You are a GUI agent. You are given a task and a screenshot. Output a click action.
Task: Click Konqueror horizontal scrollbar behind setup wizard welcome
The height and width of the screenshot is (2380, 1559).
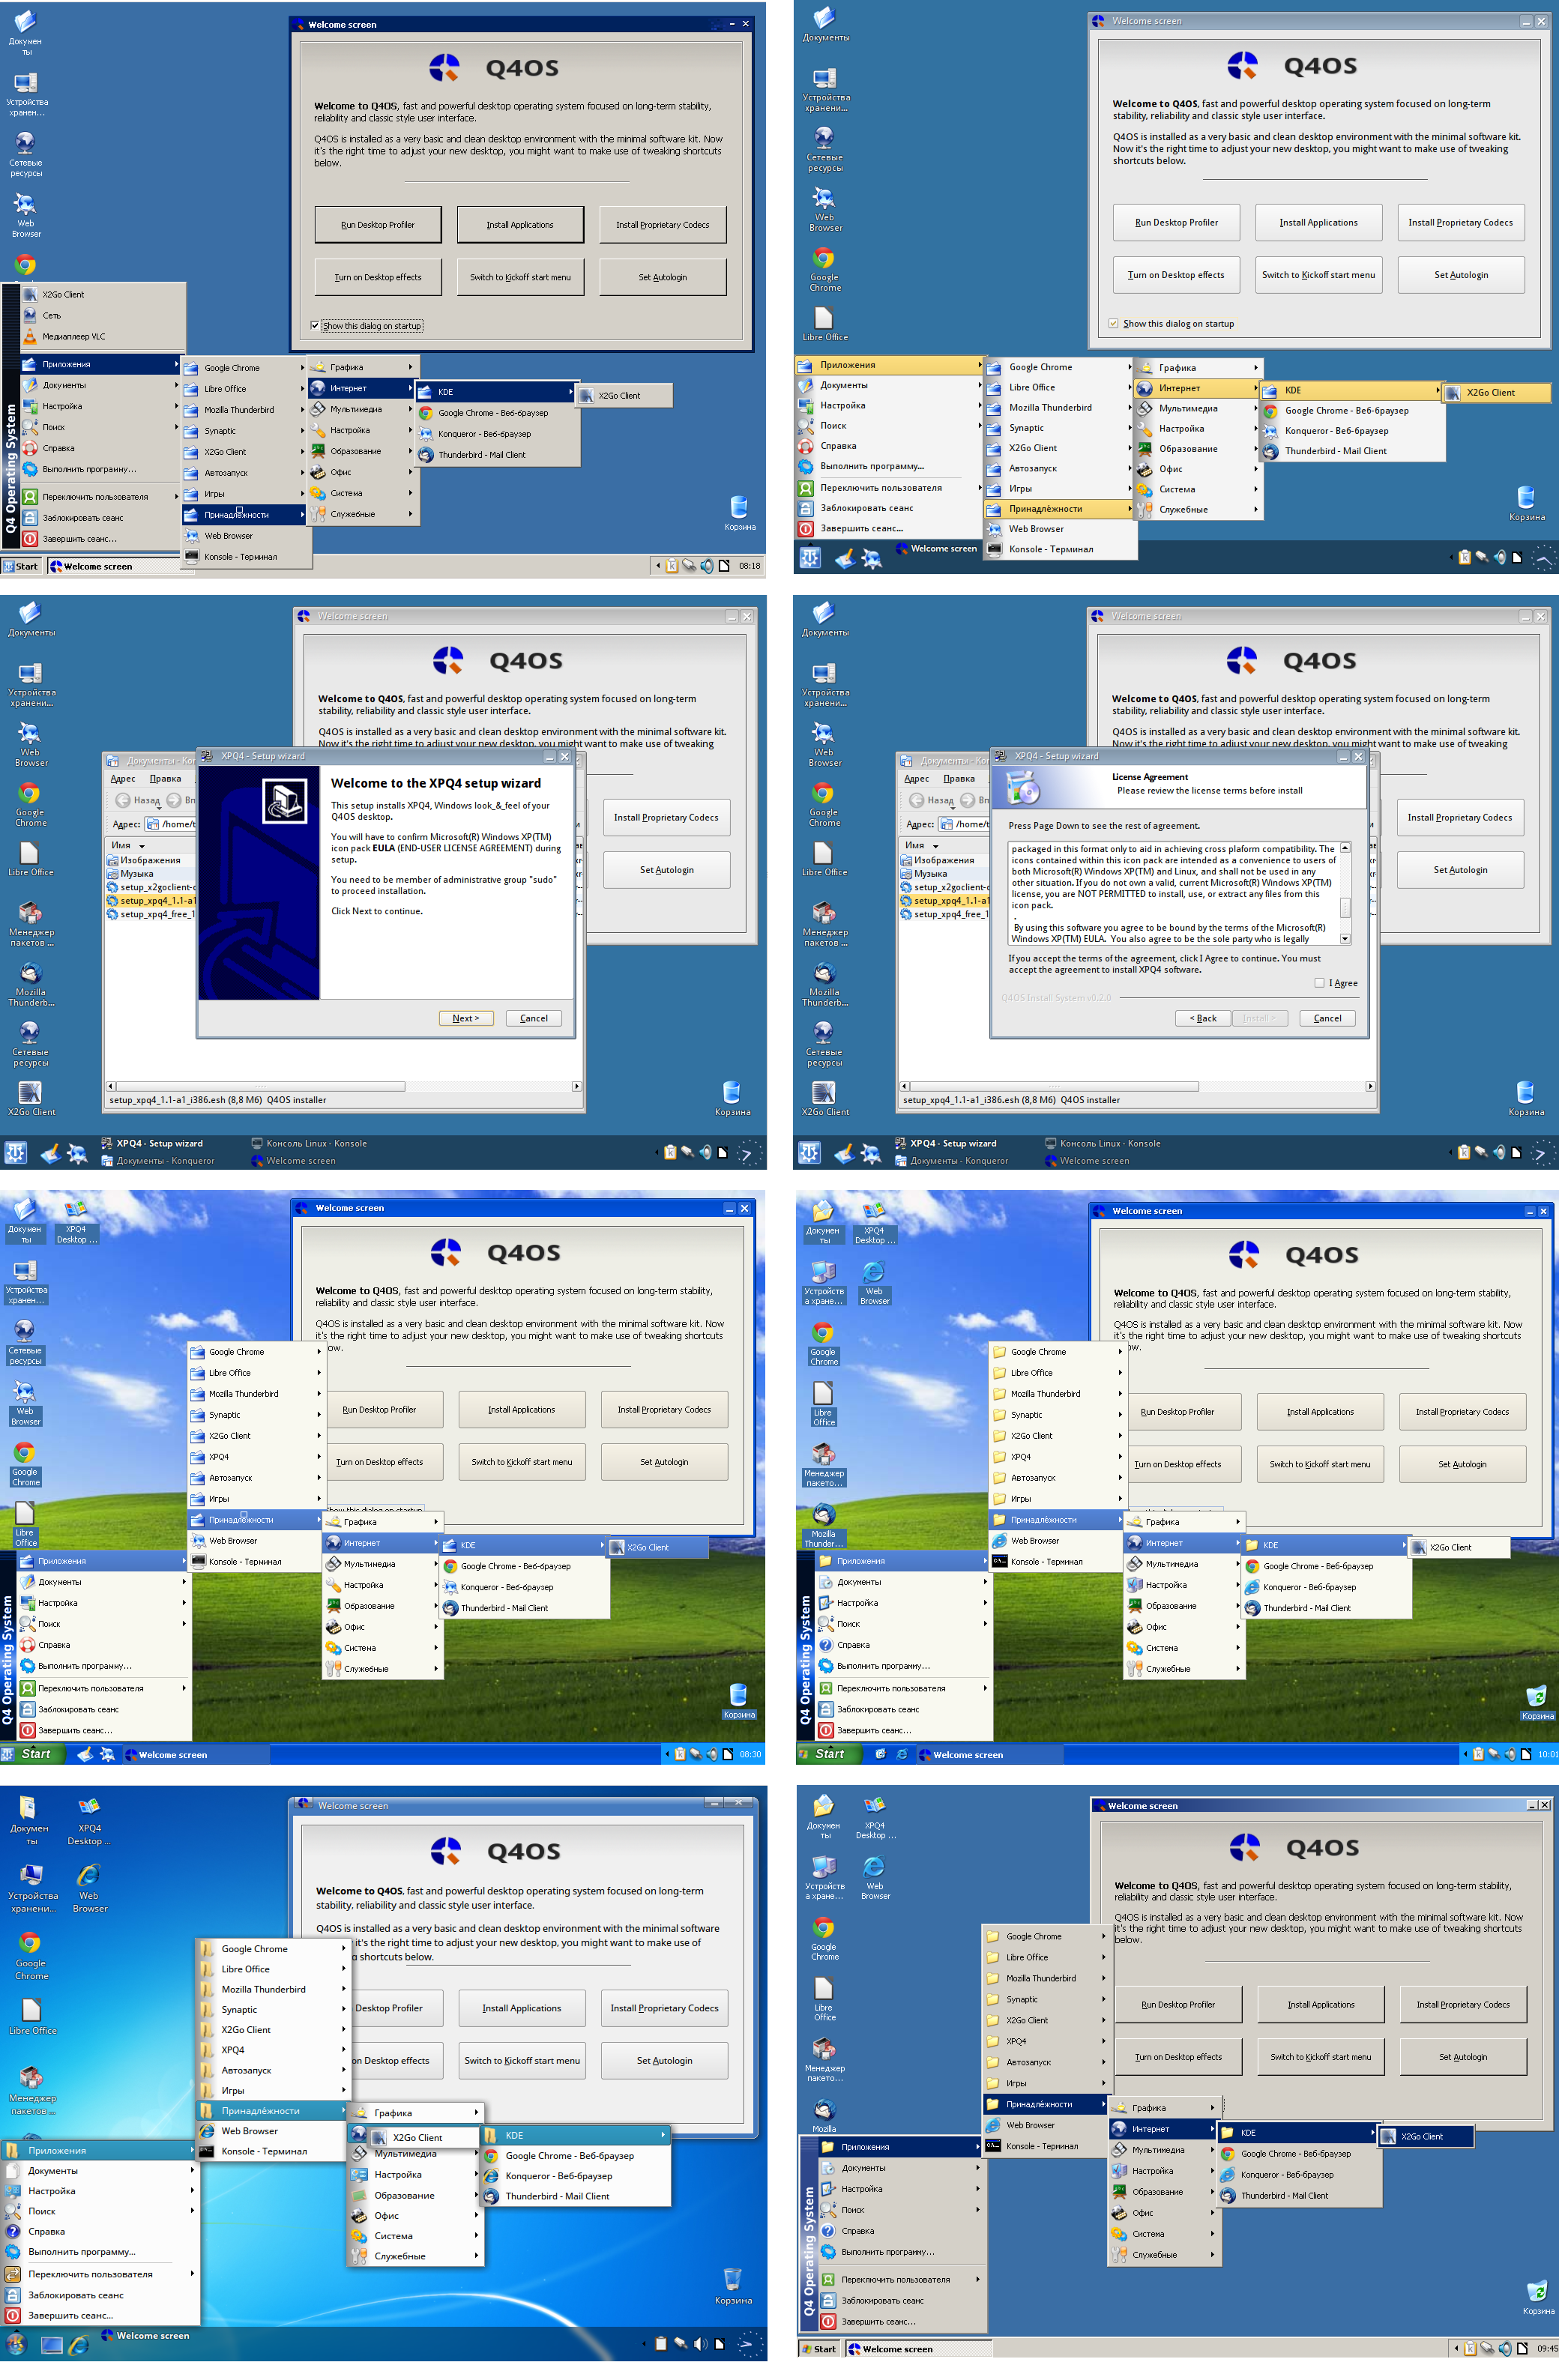345,1086
